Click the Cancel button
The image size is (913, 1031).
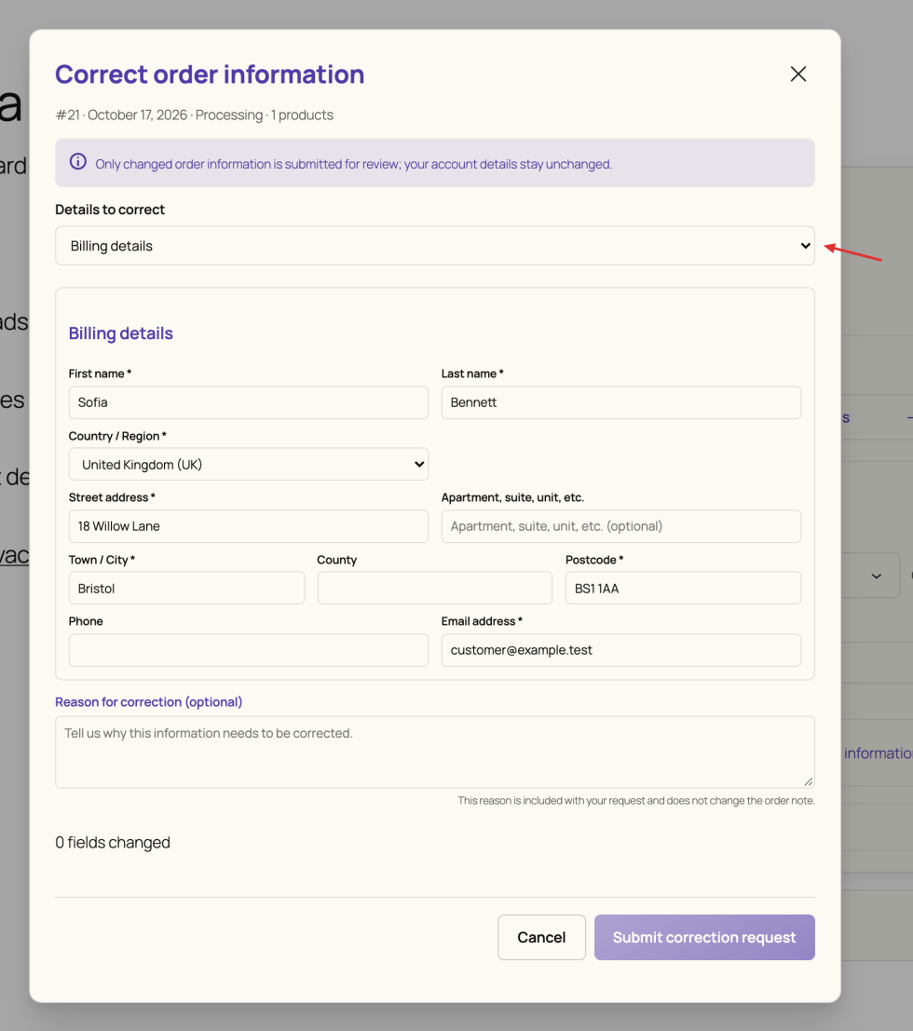[x=541, y=938]
